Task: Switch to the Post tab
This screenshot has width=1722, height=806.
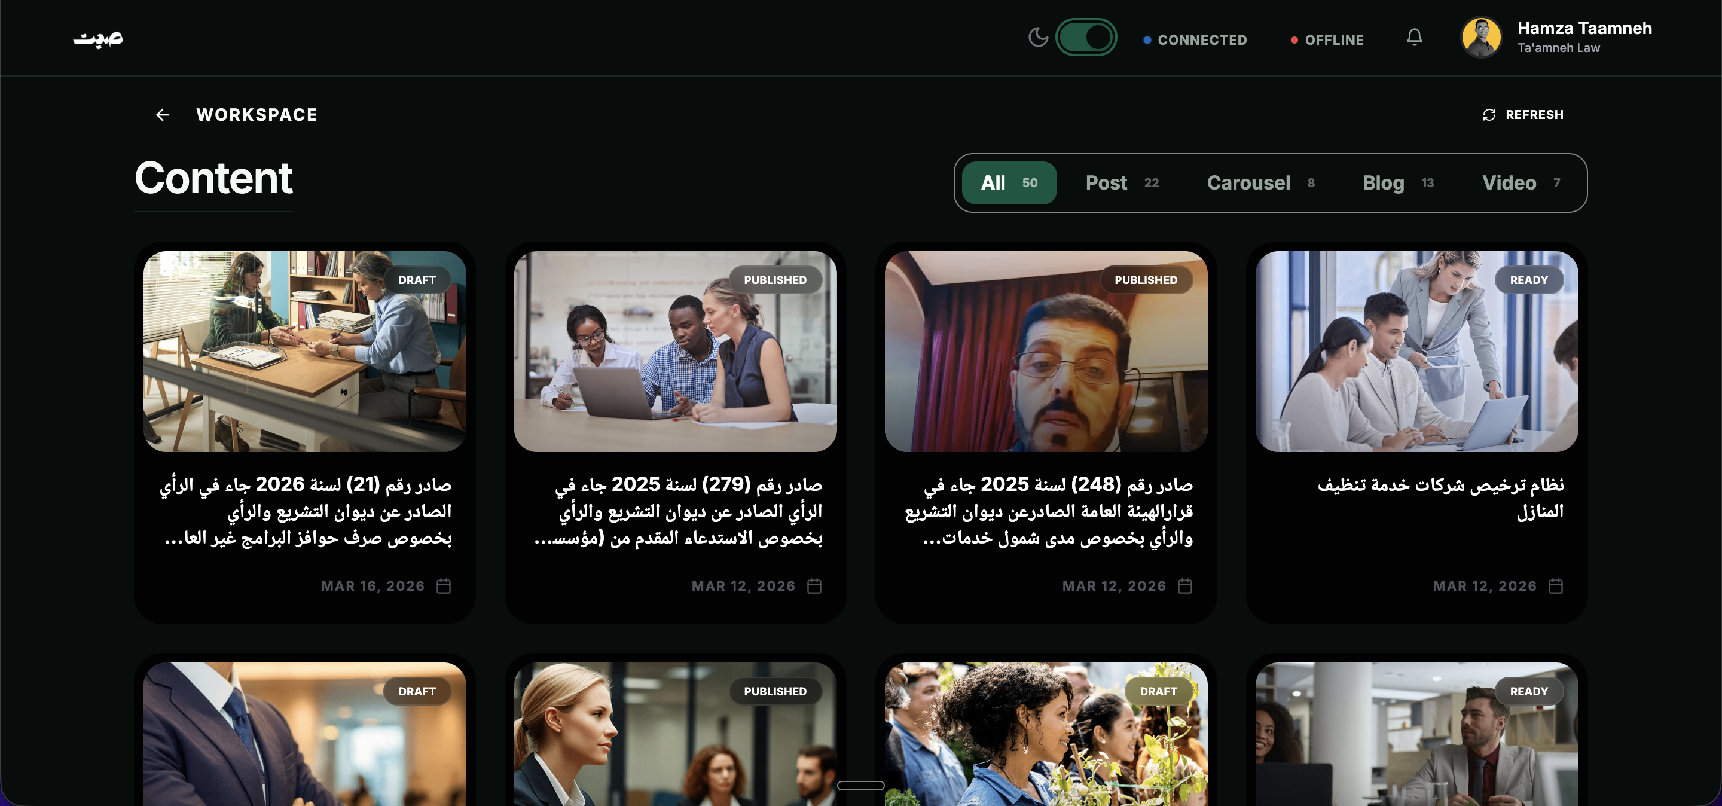Action: [1122, 183]
